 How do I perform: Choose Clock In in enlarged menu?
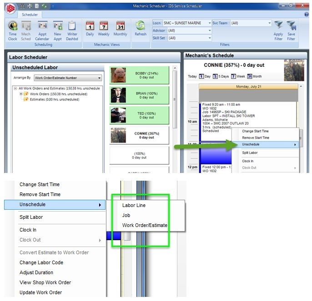[28, 230]
